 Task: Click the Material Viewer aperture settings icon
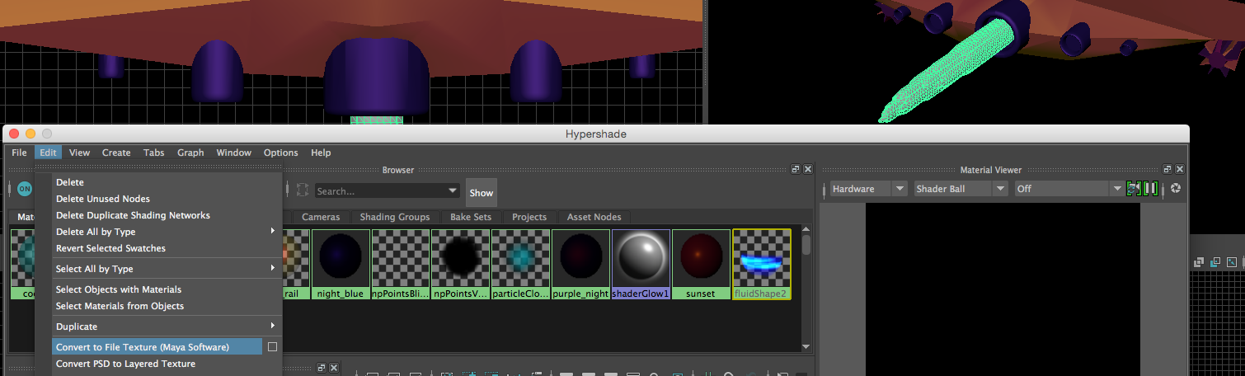click(x=1176, y=189)
